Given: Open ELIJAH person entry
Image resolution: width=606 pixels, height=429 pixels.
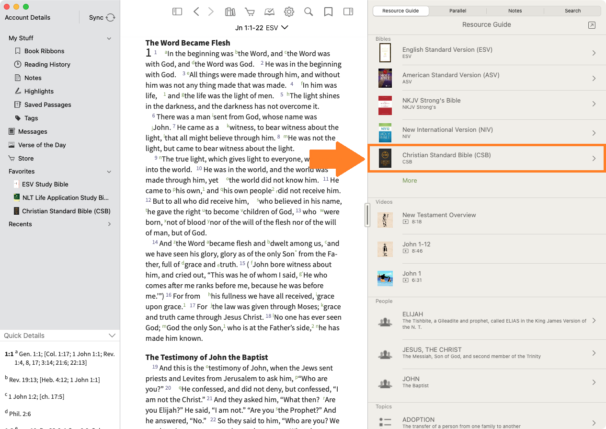Looking at the screenshot, I should 487,321.
